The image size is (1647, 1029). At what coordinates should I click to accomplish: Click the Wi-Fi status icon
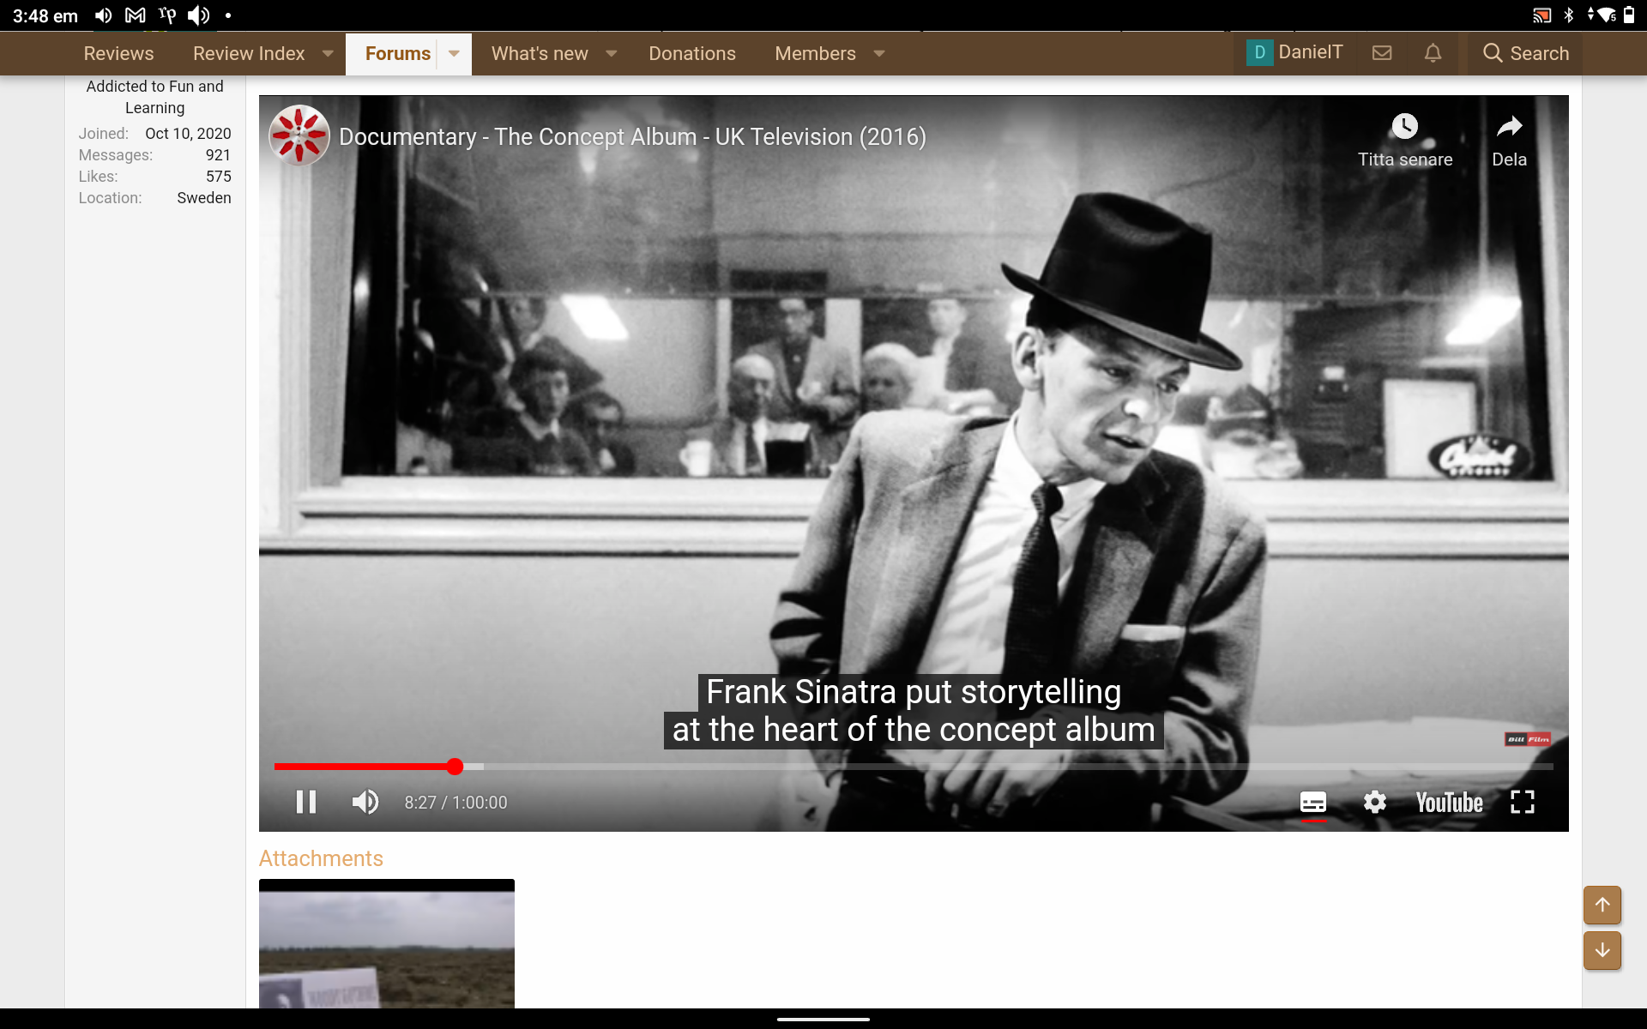[1606, 15]
